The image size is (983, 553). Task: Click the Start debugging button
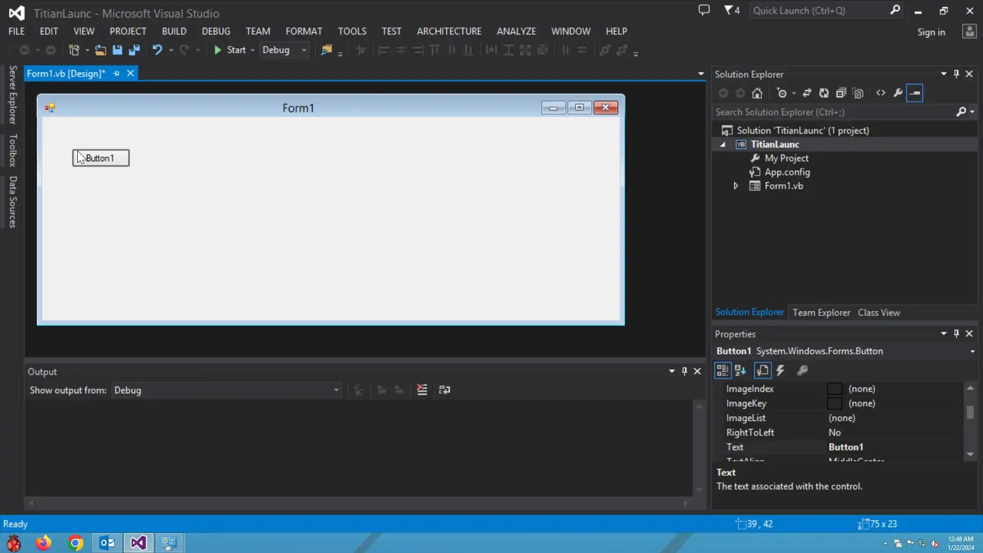pyautogui.click(x=230, y=50)
